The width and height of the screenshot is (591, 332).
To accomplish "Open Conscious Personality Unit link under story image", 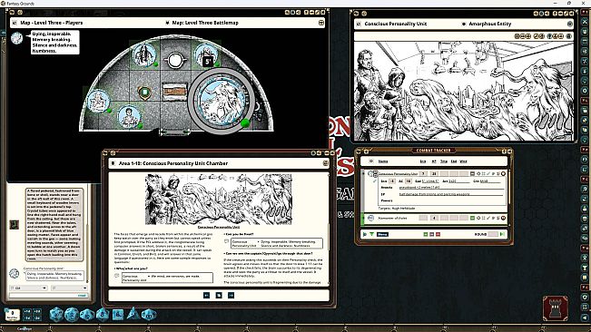I will coord(219,227).
